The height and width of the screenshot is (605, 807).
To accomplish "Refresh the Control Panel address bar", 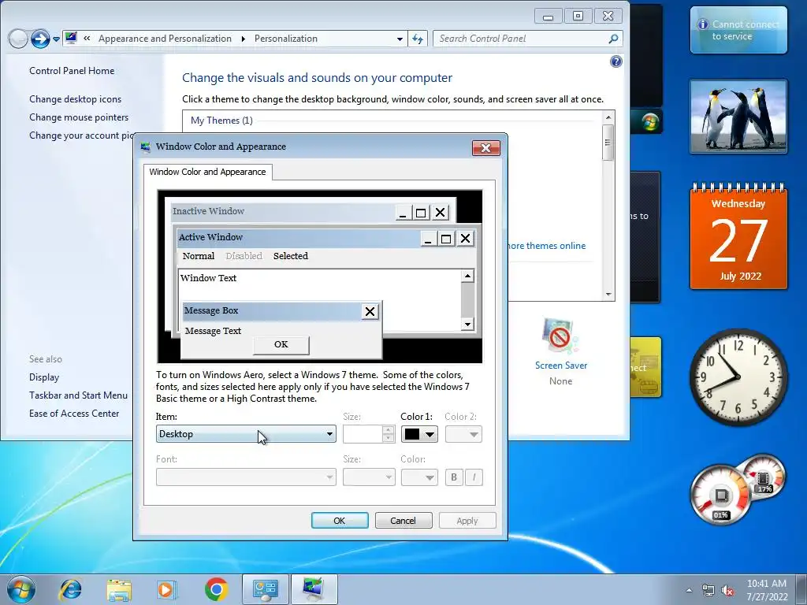I will click(x=418, y=39).
